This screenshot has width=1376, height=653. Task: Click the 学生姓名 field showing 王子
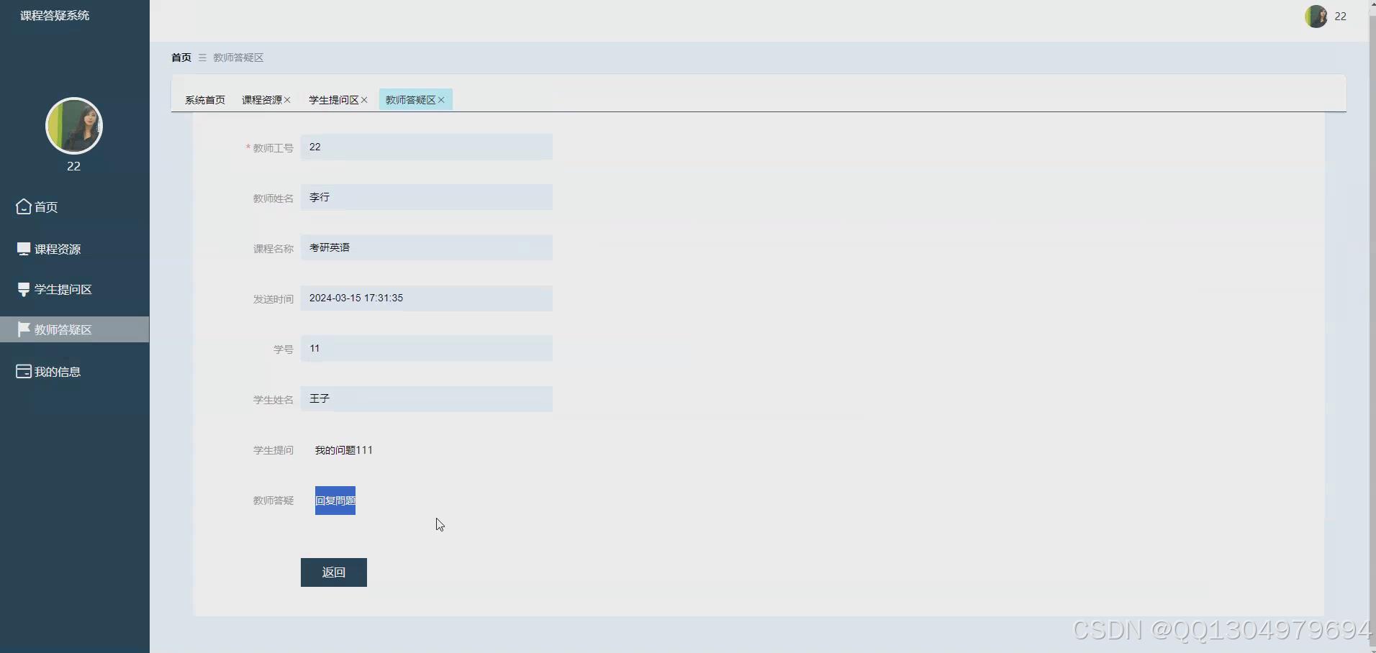[x=427, y=398]
